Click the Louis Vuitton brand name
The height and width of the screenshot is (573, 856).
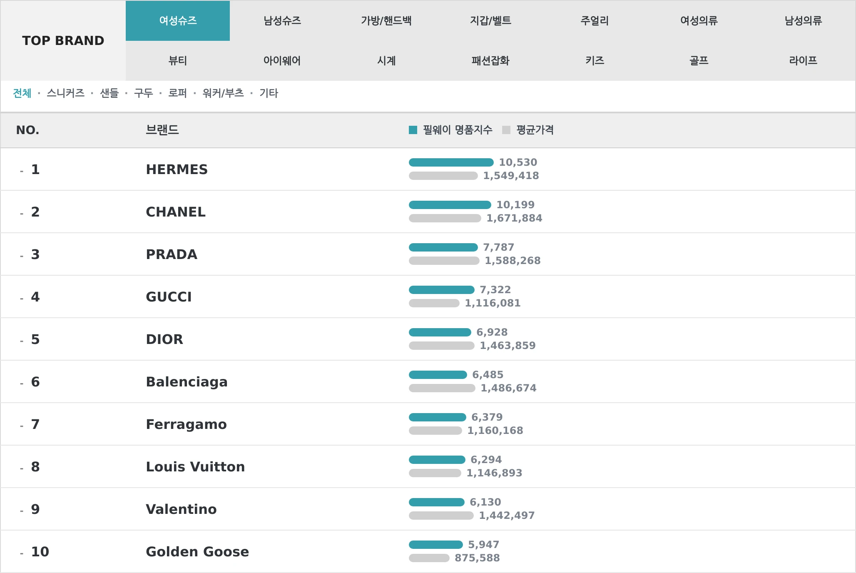[x=195, y=467]
